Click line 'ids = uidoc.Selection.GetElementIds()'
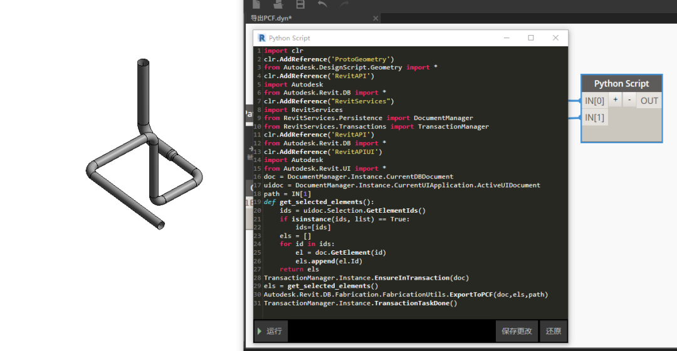The height and width of the screenshot is (351, 677). (352, 210)
